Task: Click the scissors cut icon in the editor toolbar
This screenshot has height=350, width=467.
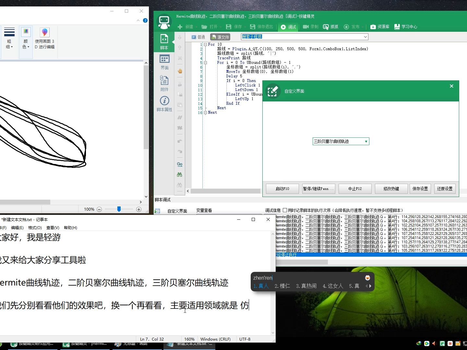Action: point(180,84)
